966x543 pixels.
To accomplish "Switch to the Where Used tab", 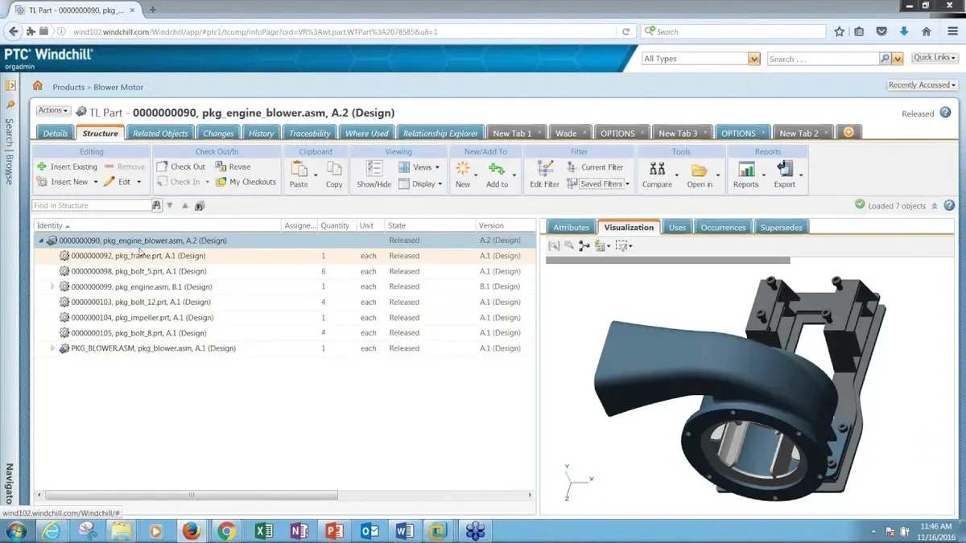I will tap(367, 133).
